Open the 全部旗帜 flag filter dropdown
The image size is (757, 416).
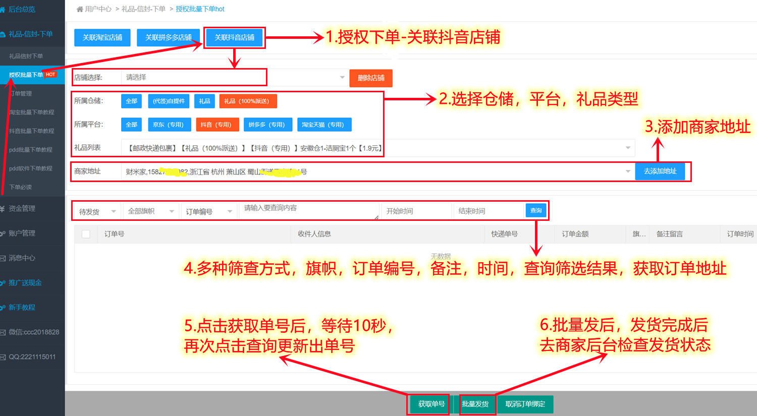[151, 211]
